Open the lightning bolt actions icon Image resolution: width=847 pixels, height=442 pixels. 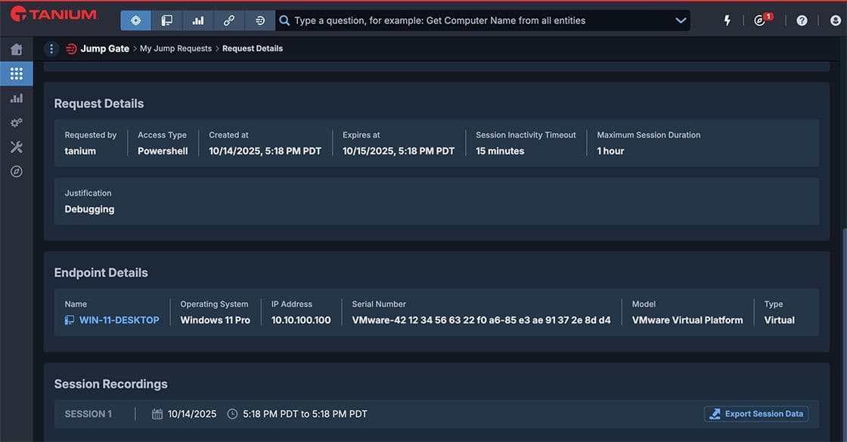(727, 20)
